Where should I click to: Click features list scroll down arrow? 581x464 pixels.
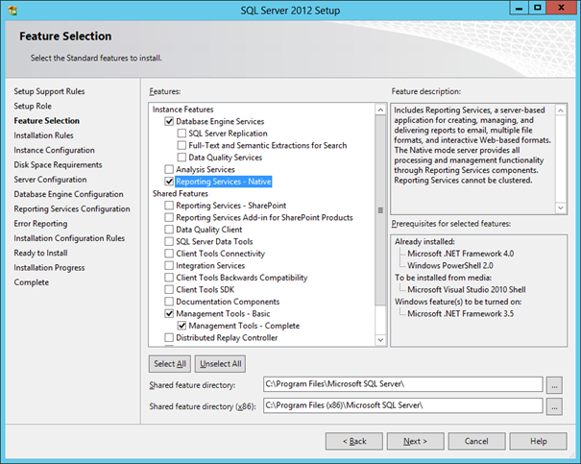[380, 339]
